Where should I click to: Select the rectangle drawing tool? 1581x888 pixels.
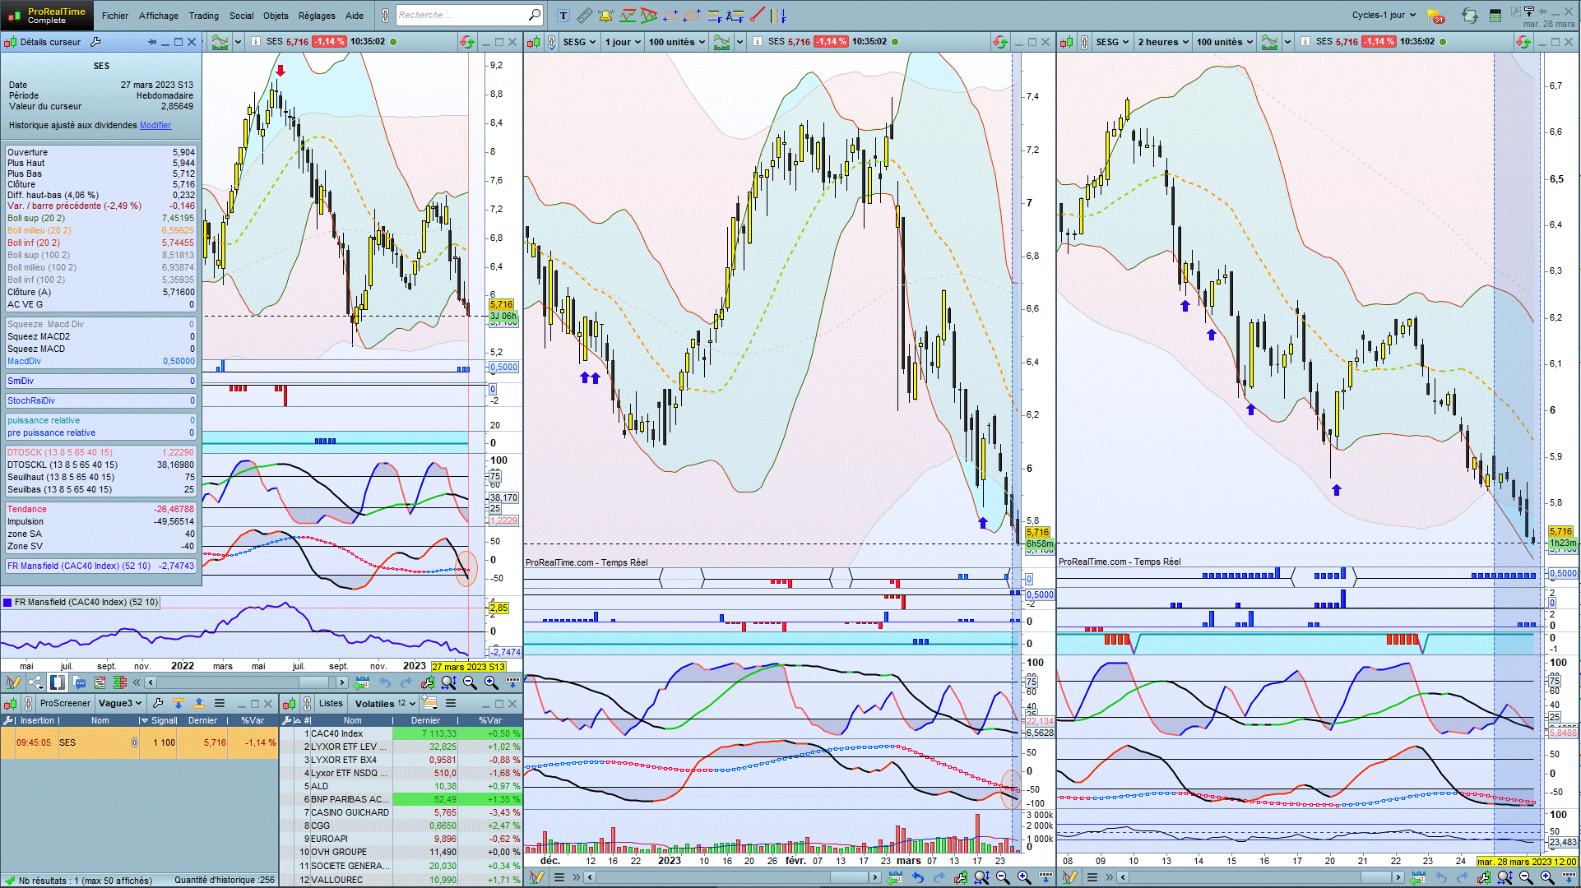pos(670,16)
